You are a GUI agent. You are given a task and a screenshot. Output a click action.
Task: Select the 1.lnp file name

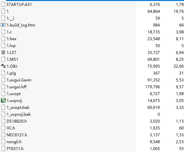(11, 46)
